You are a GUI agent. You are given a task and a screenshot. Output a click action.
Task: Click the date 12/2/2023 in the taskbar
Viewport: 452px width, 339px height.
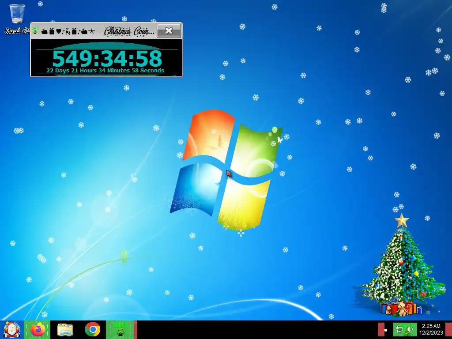(x=431, y=333)
